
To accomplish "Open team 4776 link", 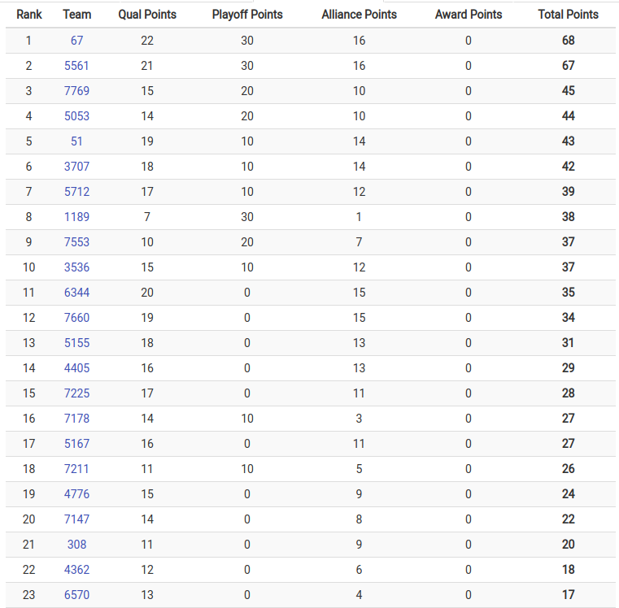I will point(76,494).
